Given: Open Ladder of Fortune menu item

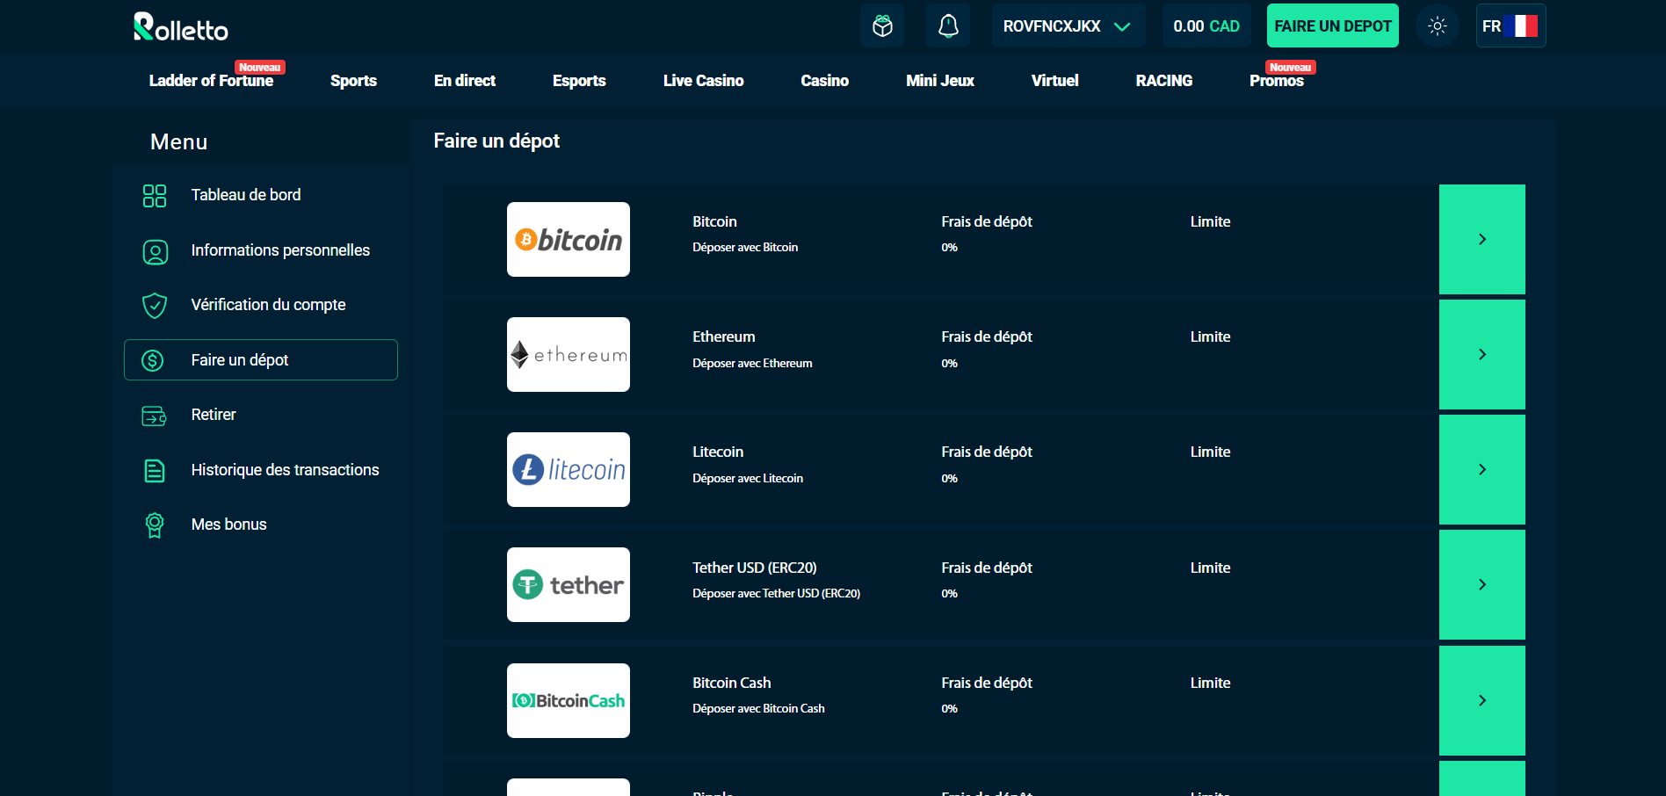Looking at the screenshot, I should [211, 80].
